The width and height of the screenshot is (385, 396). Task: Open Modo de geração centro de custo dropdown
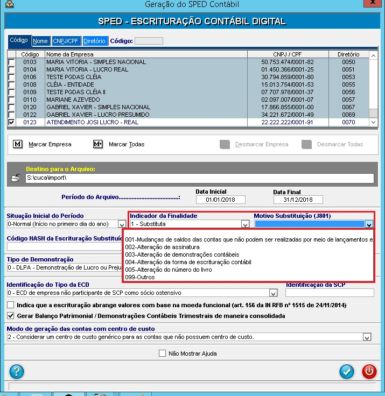(367, 337)
